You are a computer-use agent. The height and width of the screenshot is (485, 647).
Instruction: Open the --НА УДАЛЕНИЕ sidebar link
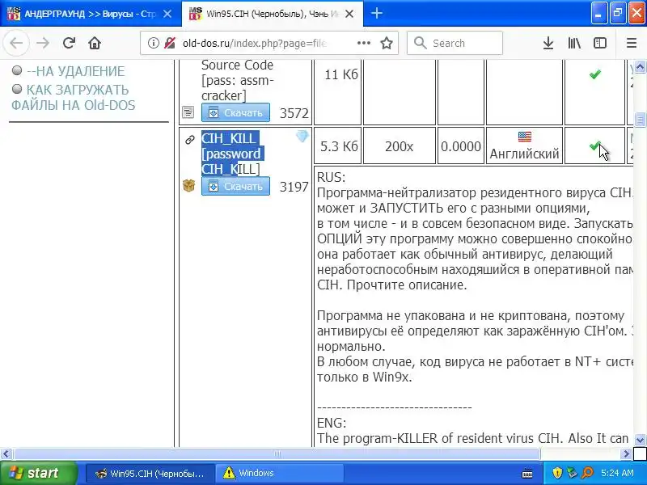(x=75, y=71)
